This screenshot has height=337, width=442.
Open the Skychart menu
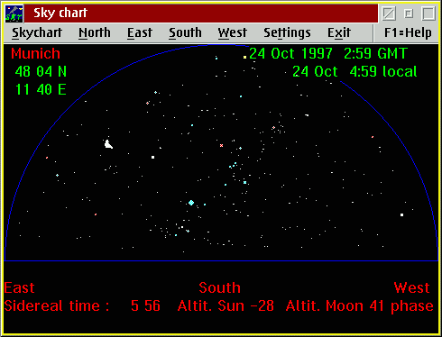coord(37,32)
